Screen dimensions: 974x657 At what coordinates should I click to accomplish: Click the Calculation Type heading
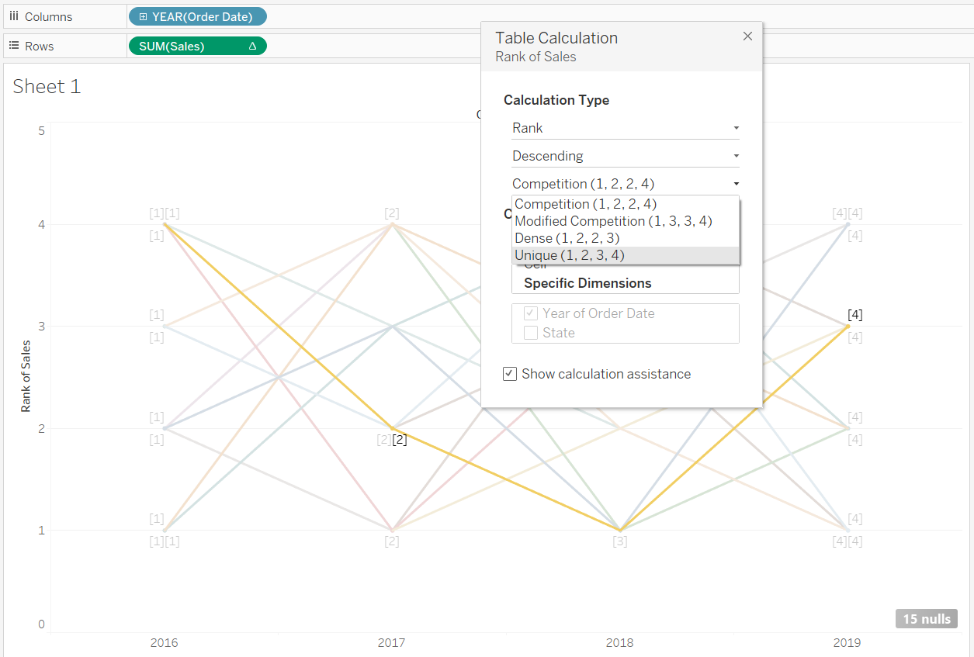click(556, 100)
